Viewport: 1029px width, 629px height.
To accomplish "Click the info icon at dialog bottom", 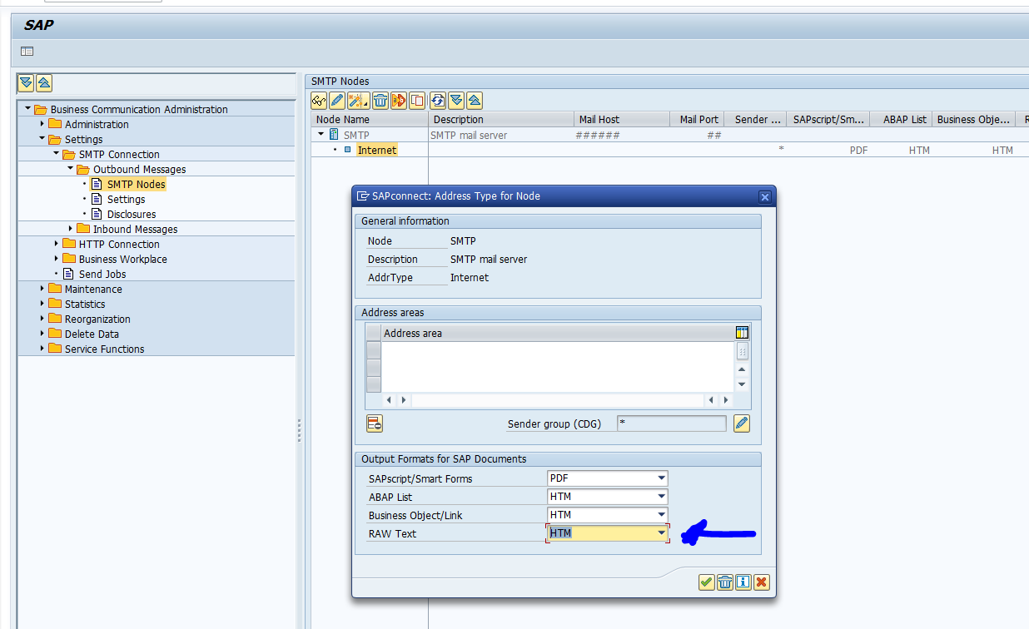I will click(x=743, y=582).
